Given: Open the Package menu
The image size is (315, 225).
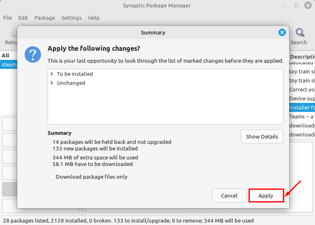Looking at the screenshot, I should [45, 18].
